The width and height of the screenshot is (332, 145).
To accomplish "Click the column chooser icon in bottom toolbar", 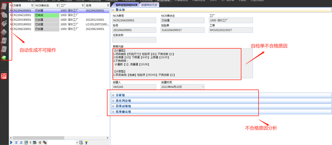I will coord(35,142).
